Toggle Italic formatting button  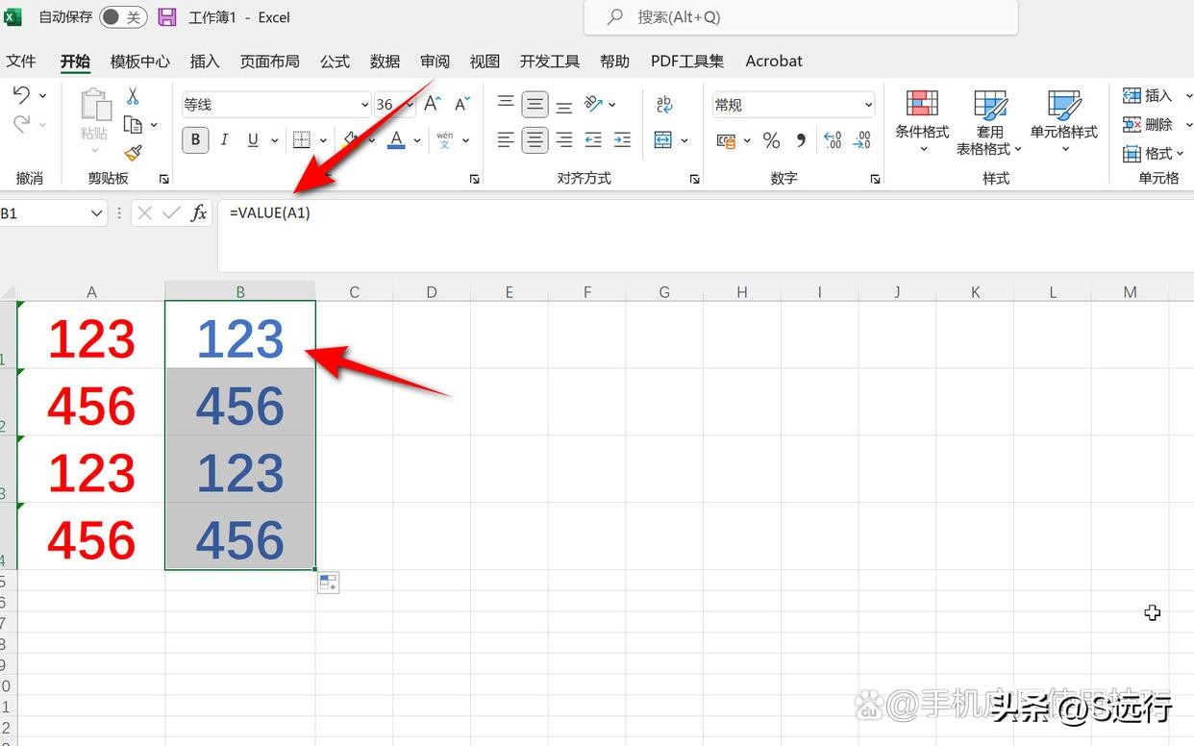tap(224, 140)
